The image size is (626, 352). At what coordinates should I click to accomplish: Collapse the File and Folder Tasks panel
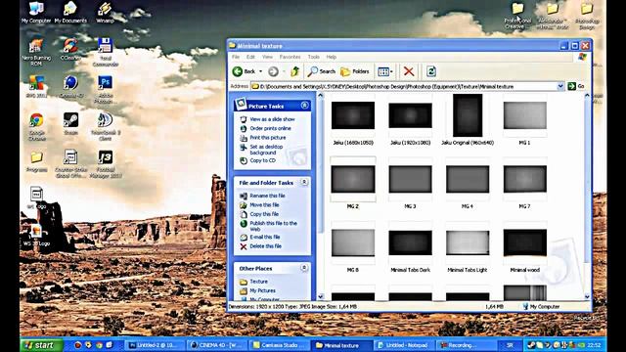(304, 182)
